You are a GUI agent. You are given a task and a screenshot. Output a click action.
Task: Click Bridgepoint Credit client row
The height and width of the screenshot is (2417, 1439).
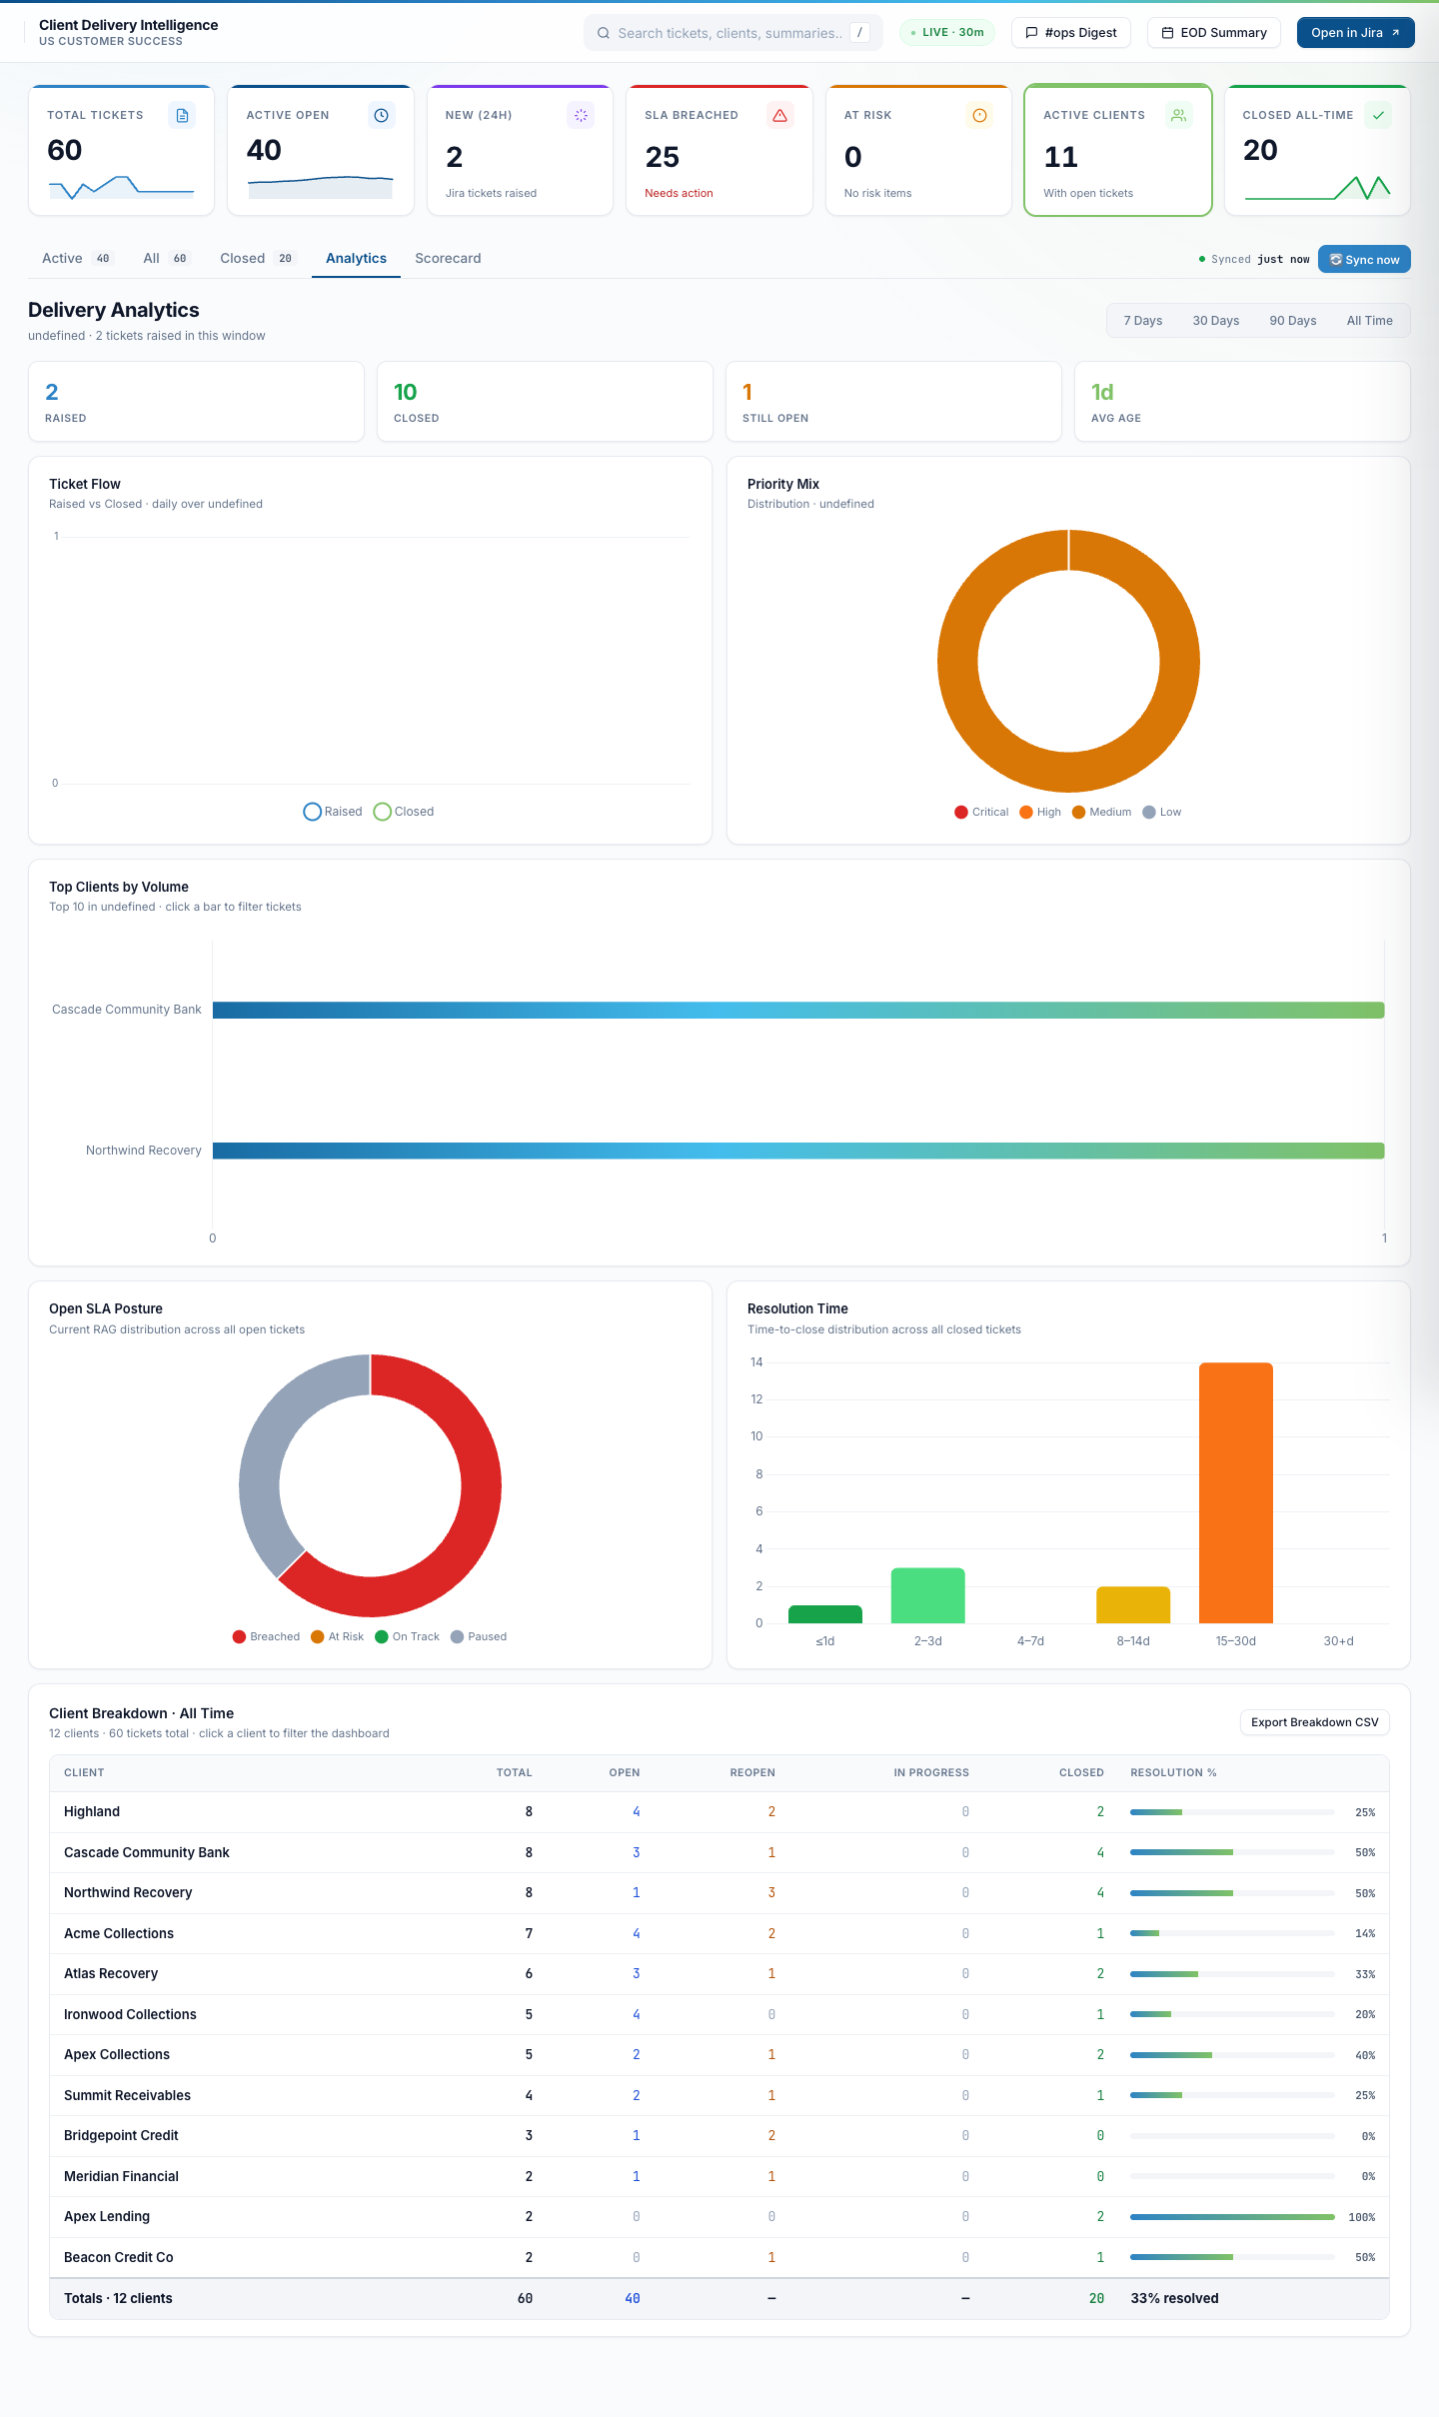pyautogui.click(x=719, y=2136)
